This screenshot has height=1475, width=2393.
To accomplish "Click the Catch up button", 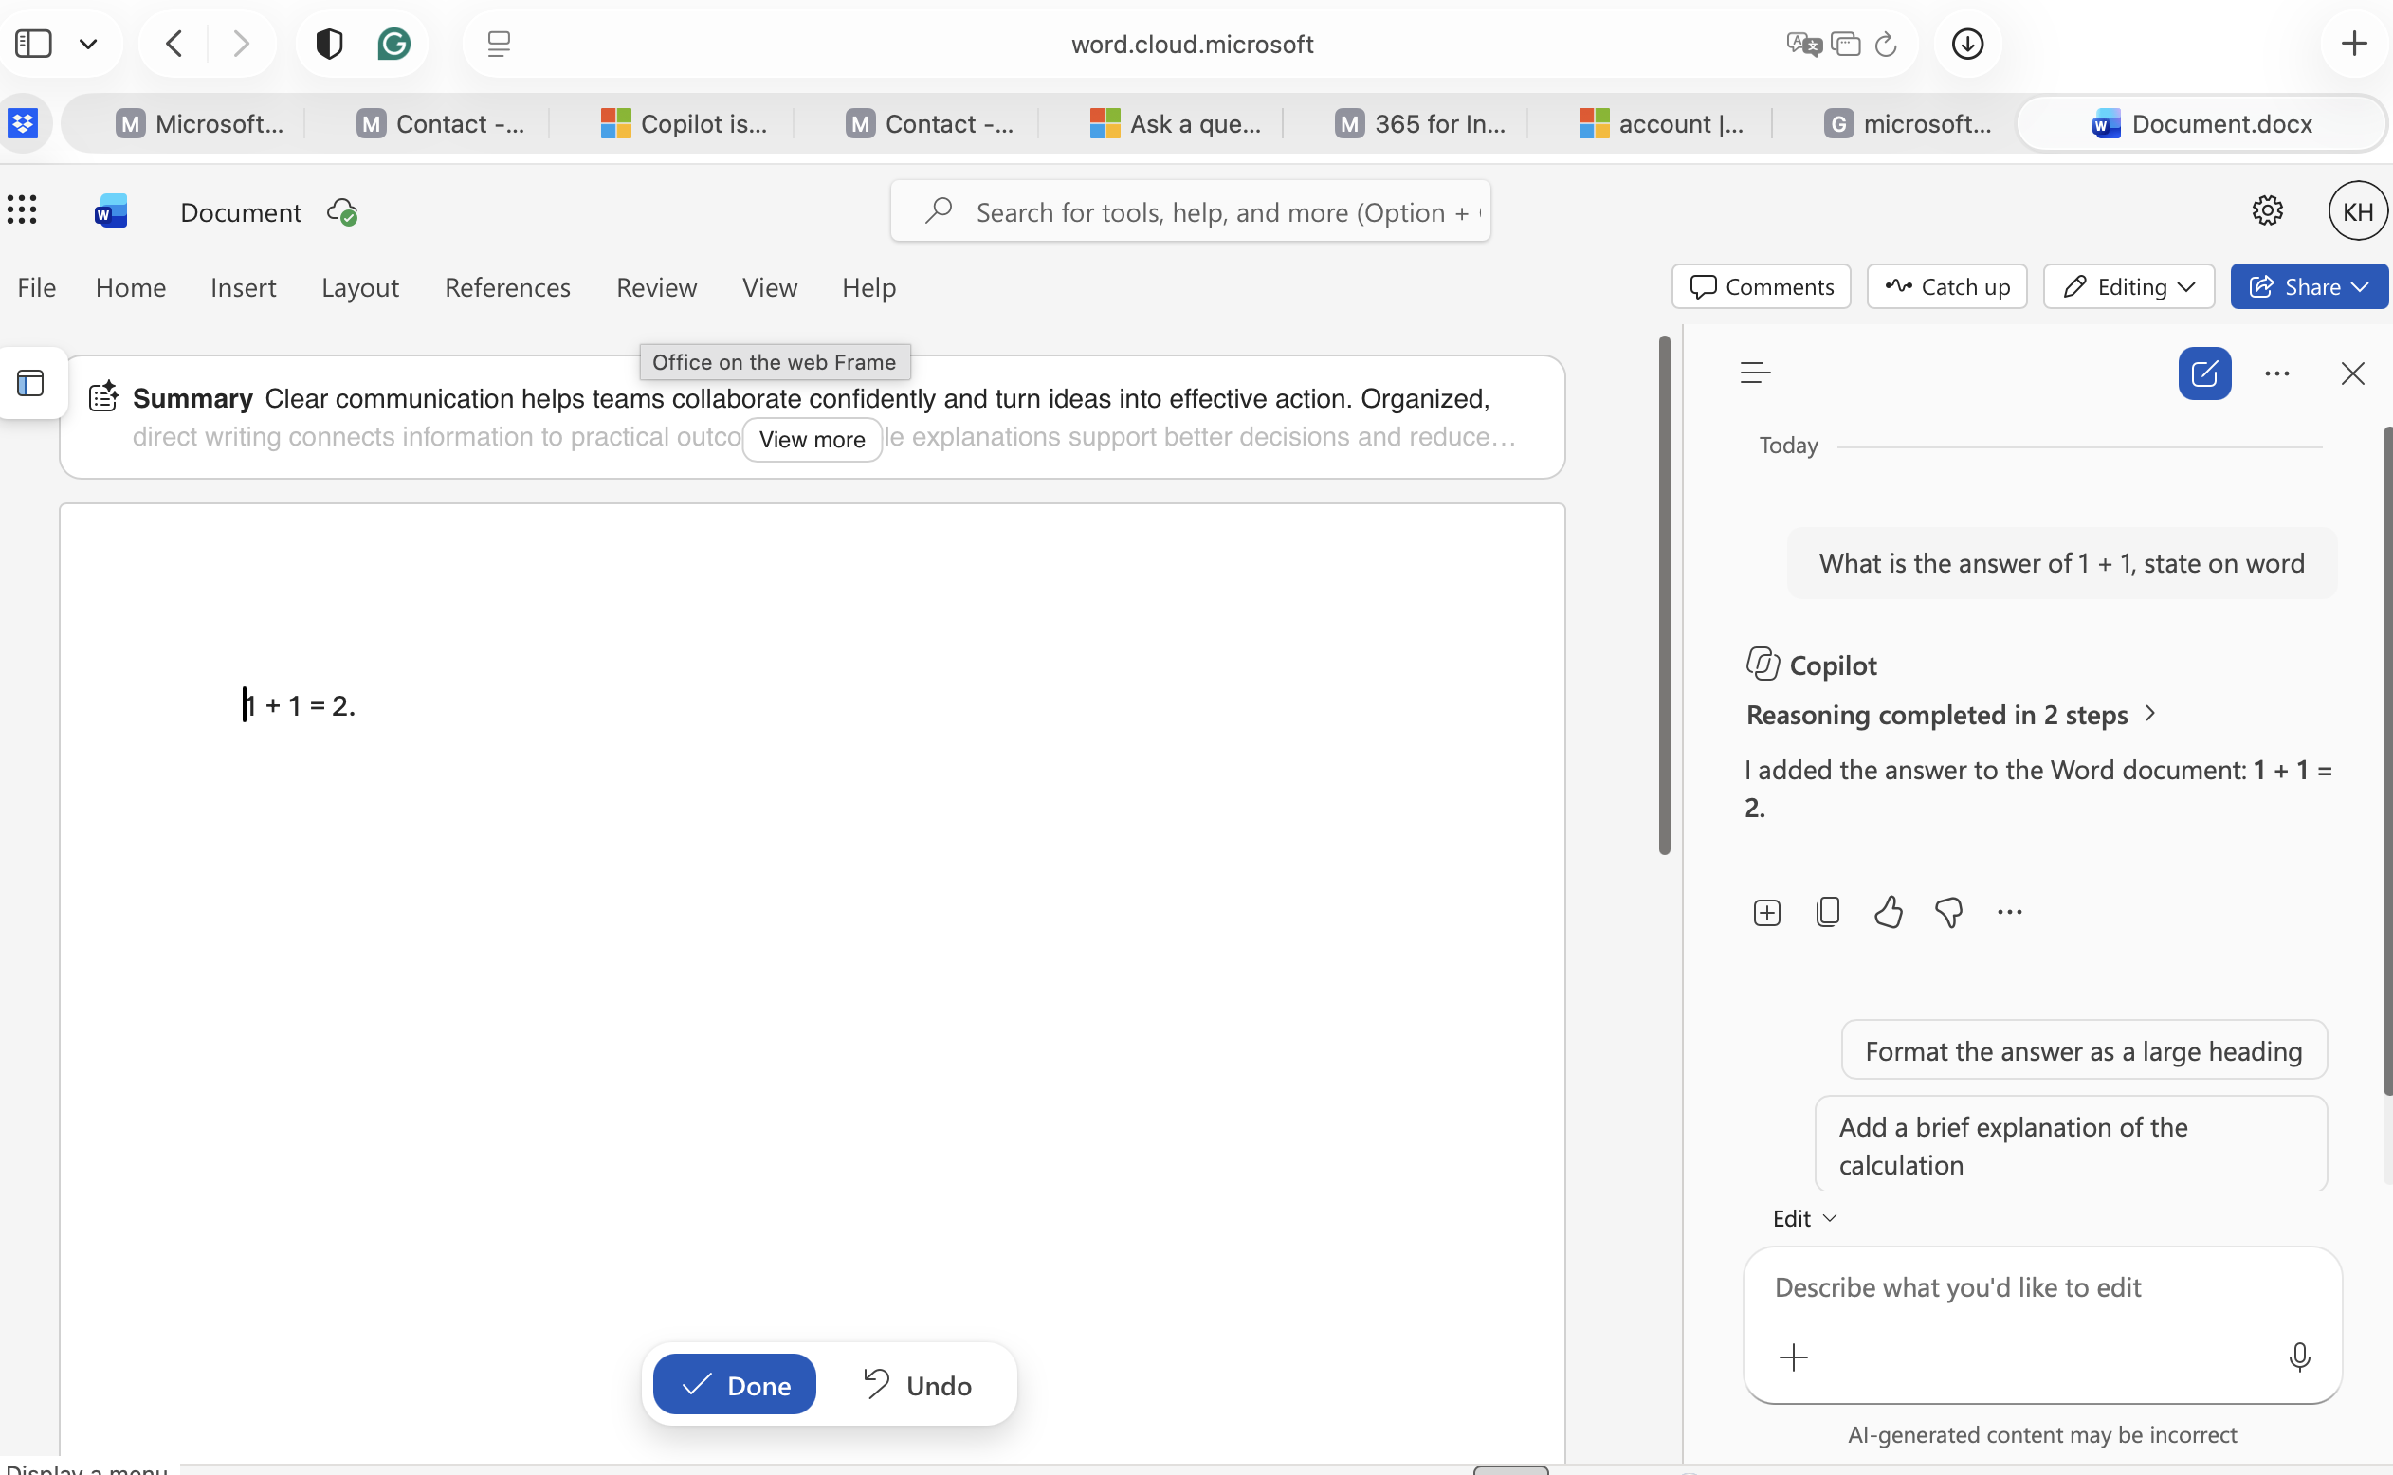I will point(1946,287).
